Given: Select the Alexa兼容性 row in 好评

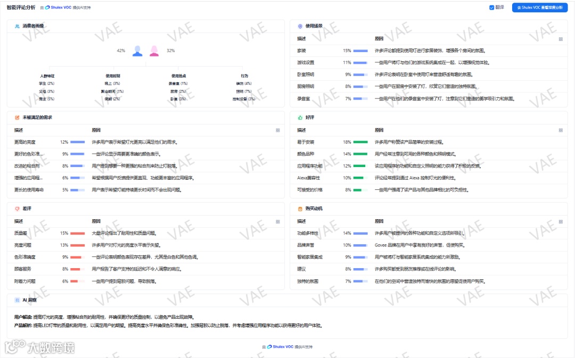Looking at the screenshot, I should (429, 178).
